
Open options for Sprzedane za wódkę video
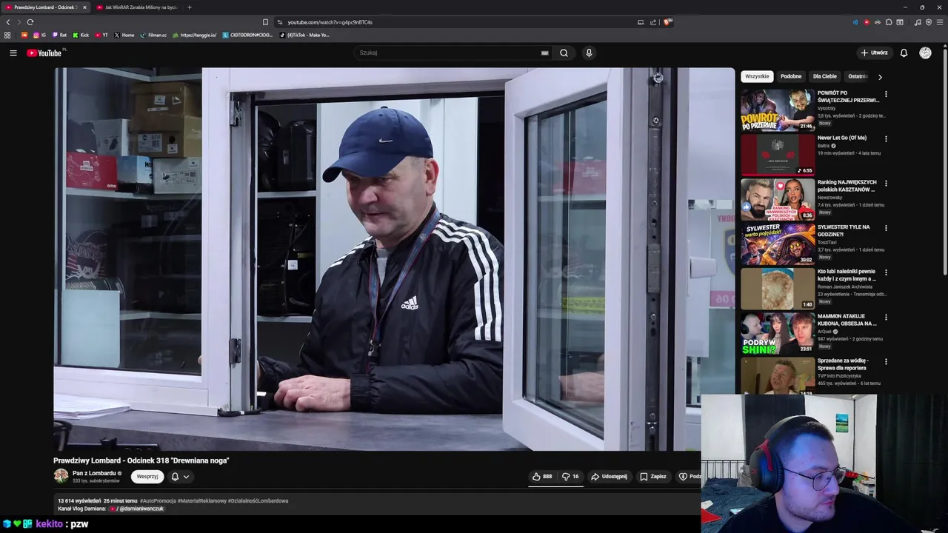[886, 361]
